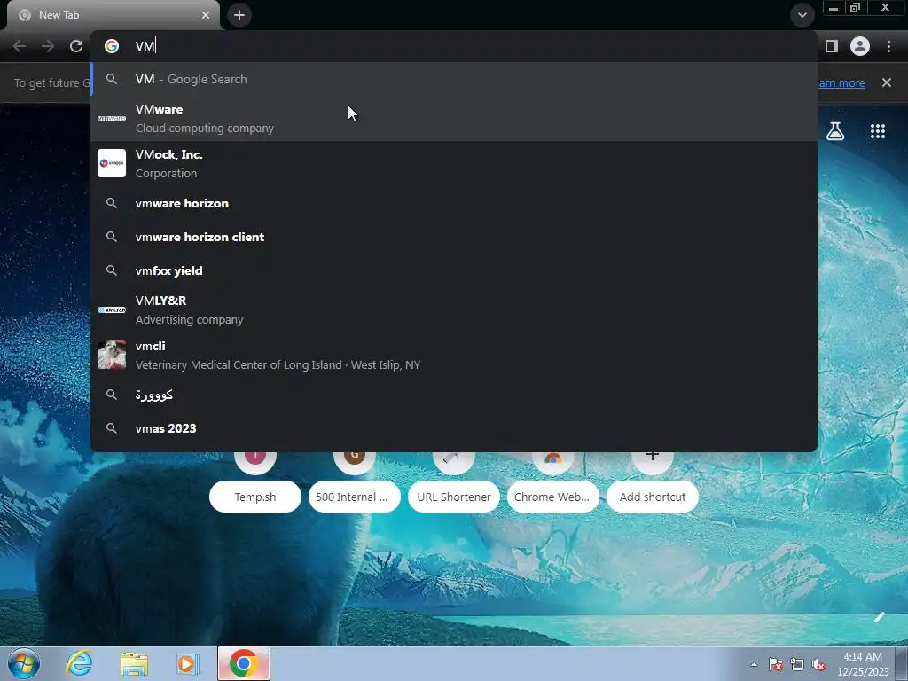Click the volume speaker tray icon

pyautogui.click(x=818, y=664)
